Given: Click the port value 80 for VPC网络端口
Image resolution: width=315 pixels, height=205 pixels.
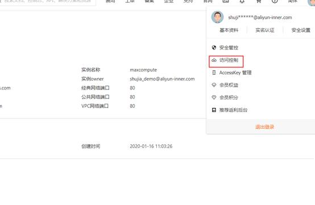Looking at the screenshot, I should (x=132, y=106).
